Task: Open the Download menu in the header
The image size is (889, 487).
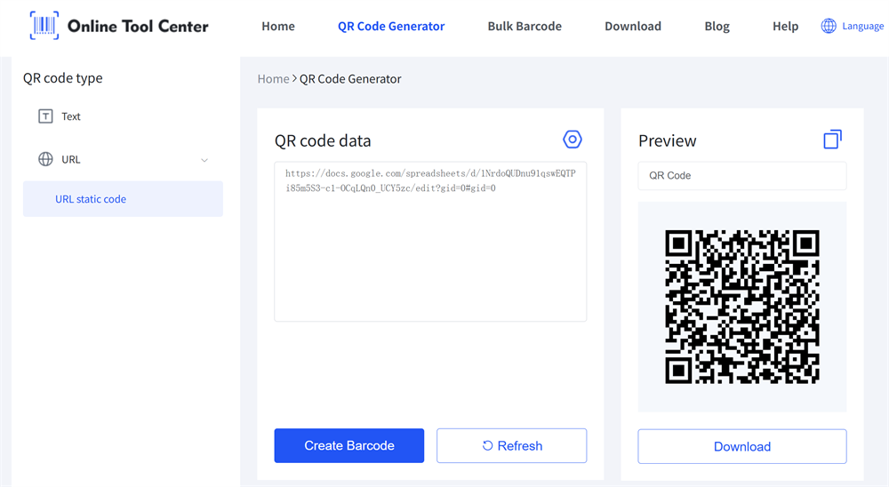Action: (633, 26)
